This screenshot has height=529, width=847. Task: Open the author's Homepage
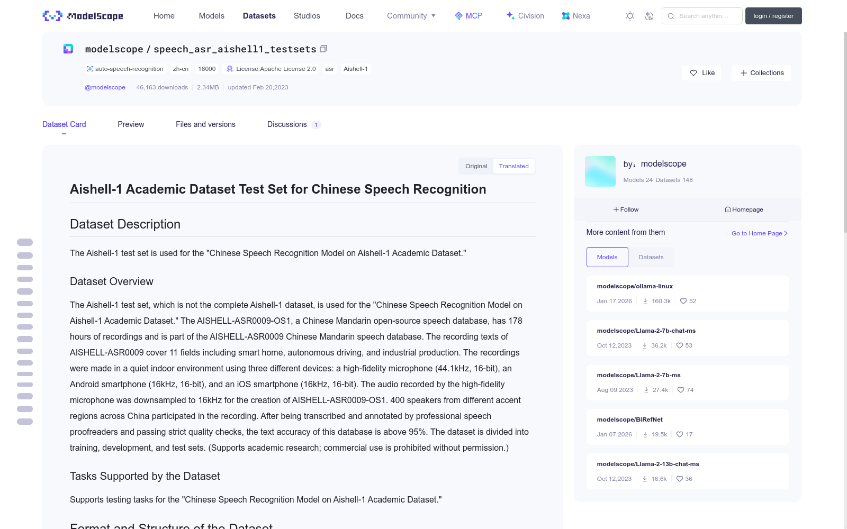pyautogui.click(x=744, y=209)
